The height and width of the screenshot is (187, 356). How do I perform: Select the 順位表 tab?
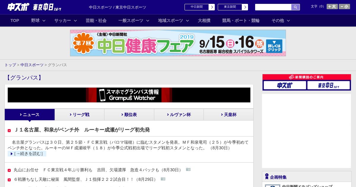point(129,115)
